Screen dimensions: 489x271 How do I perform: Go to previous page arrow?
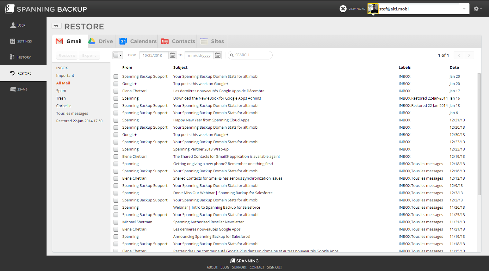459,55
